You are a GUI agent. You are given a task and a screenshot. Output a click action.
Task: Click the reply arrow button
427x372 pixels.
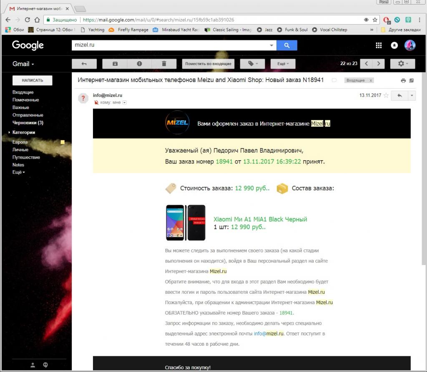[399, 95]
